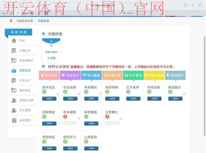206x153 pixels.
Task: Click the 毕业管理 person icon
Action: [14, 110]
